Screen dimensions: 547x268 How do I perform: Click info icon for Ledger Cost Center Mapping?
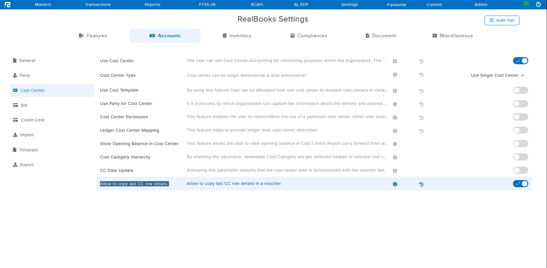[395, 131]
